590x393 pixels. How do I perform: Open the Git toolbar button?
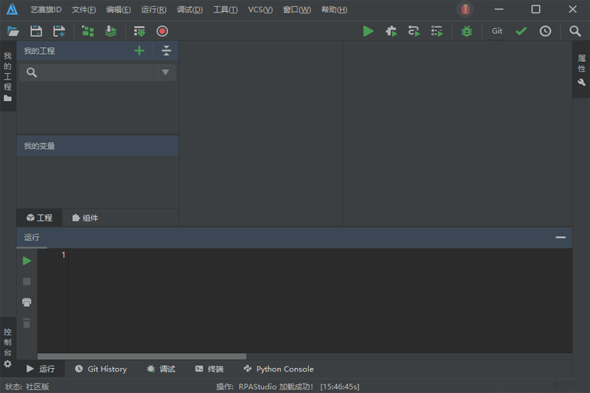(497, 31)
